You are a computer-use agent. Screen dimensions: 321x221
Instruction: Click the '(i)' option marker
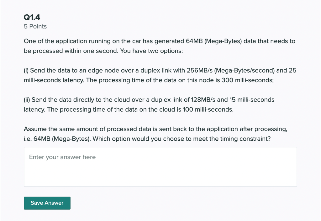click(26, 70)
